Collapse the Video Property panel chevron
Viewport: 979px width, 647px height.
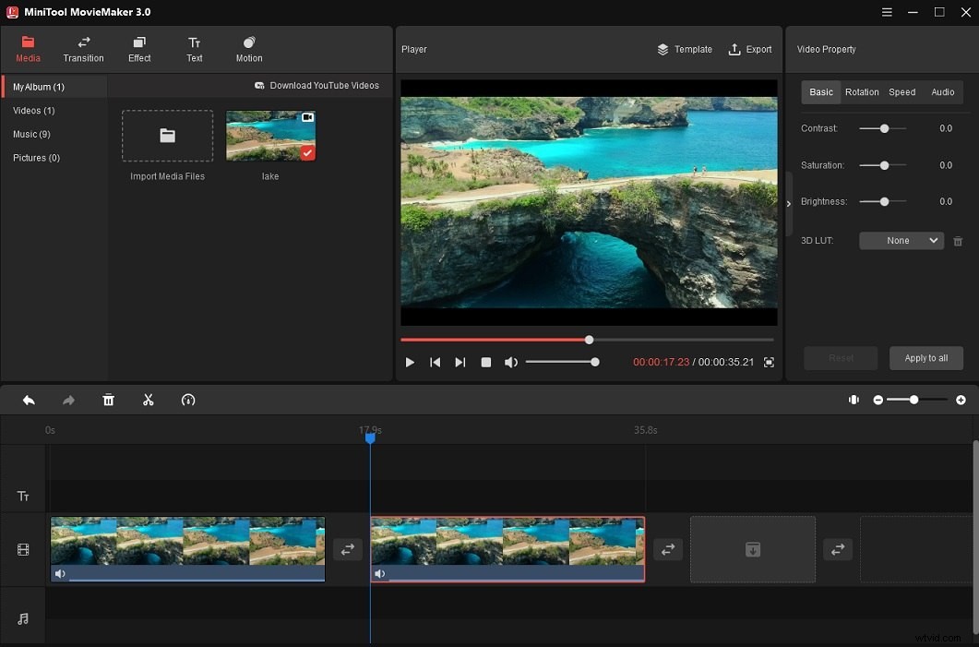pos(789,203)
